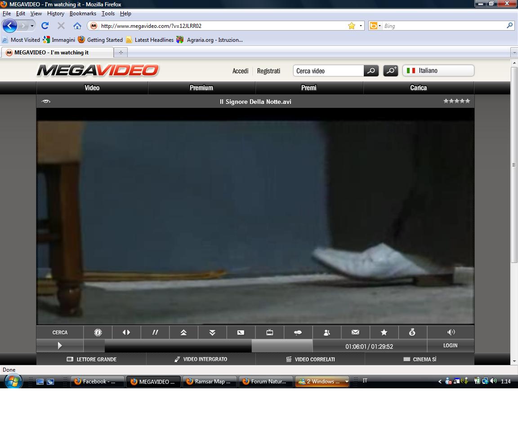Click the double up-arrow icon in the player
This screenshot has height=431, width=518.
click(183, 333)
